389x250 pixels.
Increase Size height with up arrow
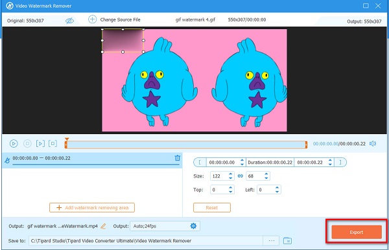tap(266, 174)
